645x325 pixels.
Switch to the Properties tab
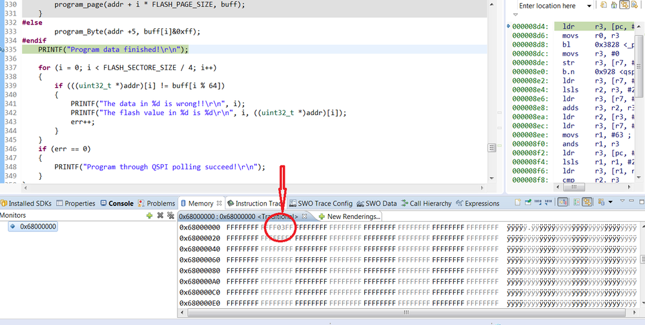tap(76, 203)
